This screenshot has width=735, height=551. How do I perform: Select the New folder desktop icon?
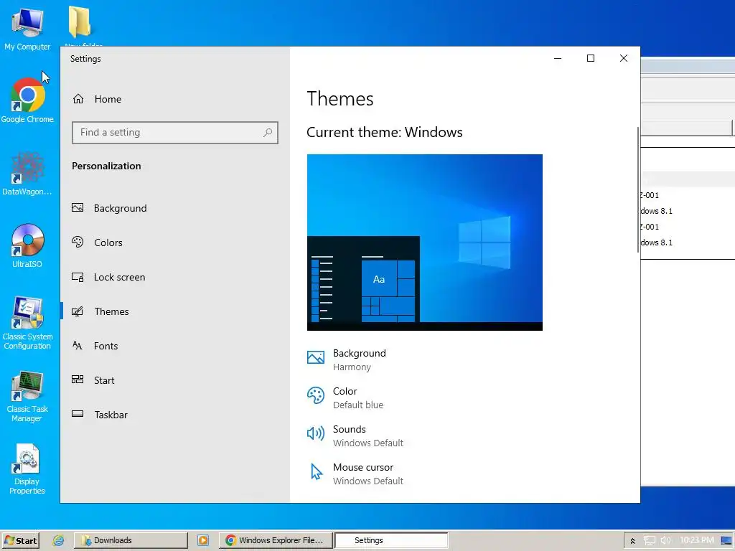(80, 24)
